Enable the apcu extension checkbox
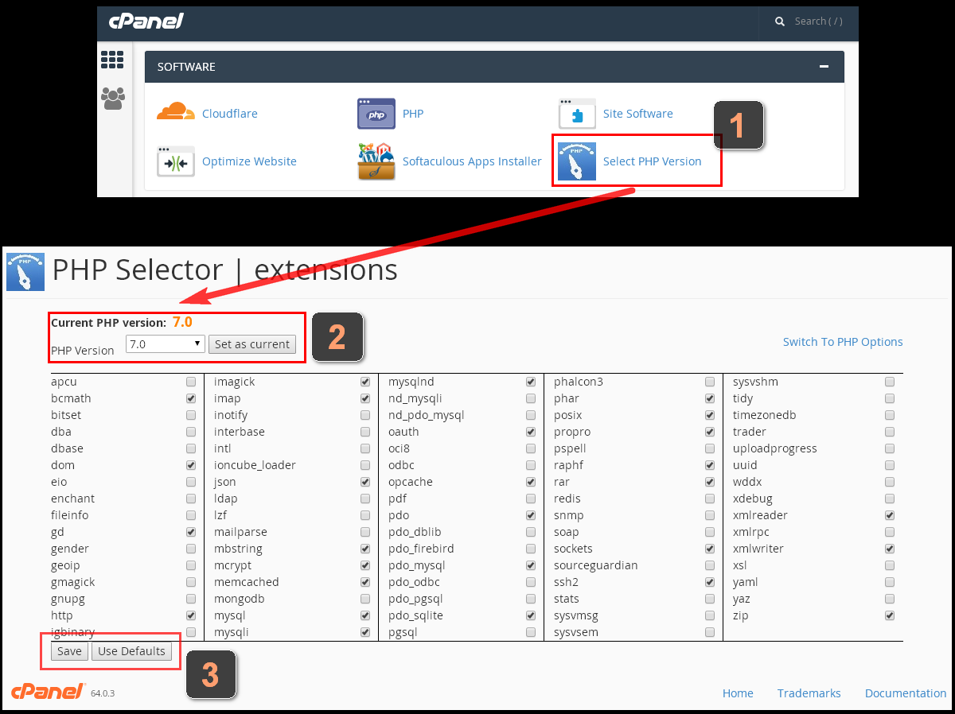Viewport: 955px width, 714px height. coord(191,382)
